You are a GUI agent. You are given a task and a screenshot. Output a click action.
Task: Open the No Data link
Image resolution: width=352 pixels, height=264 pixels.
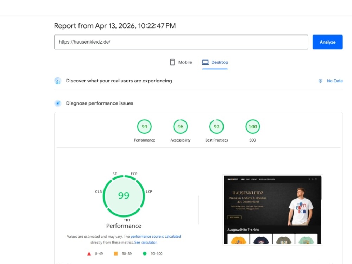click(334, 81)
